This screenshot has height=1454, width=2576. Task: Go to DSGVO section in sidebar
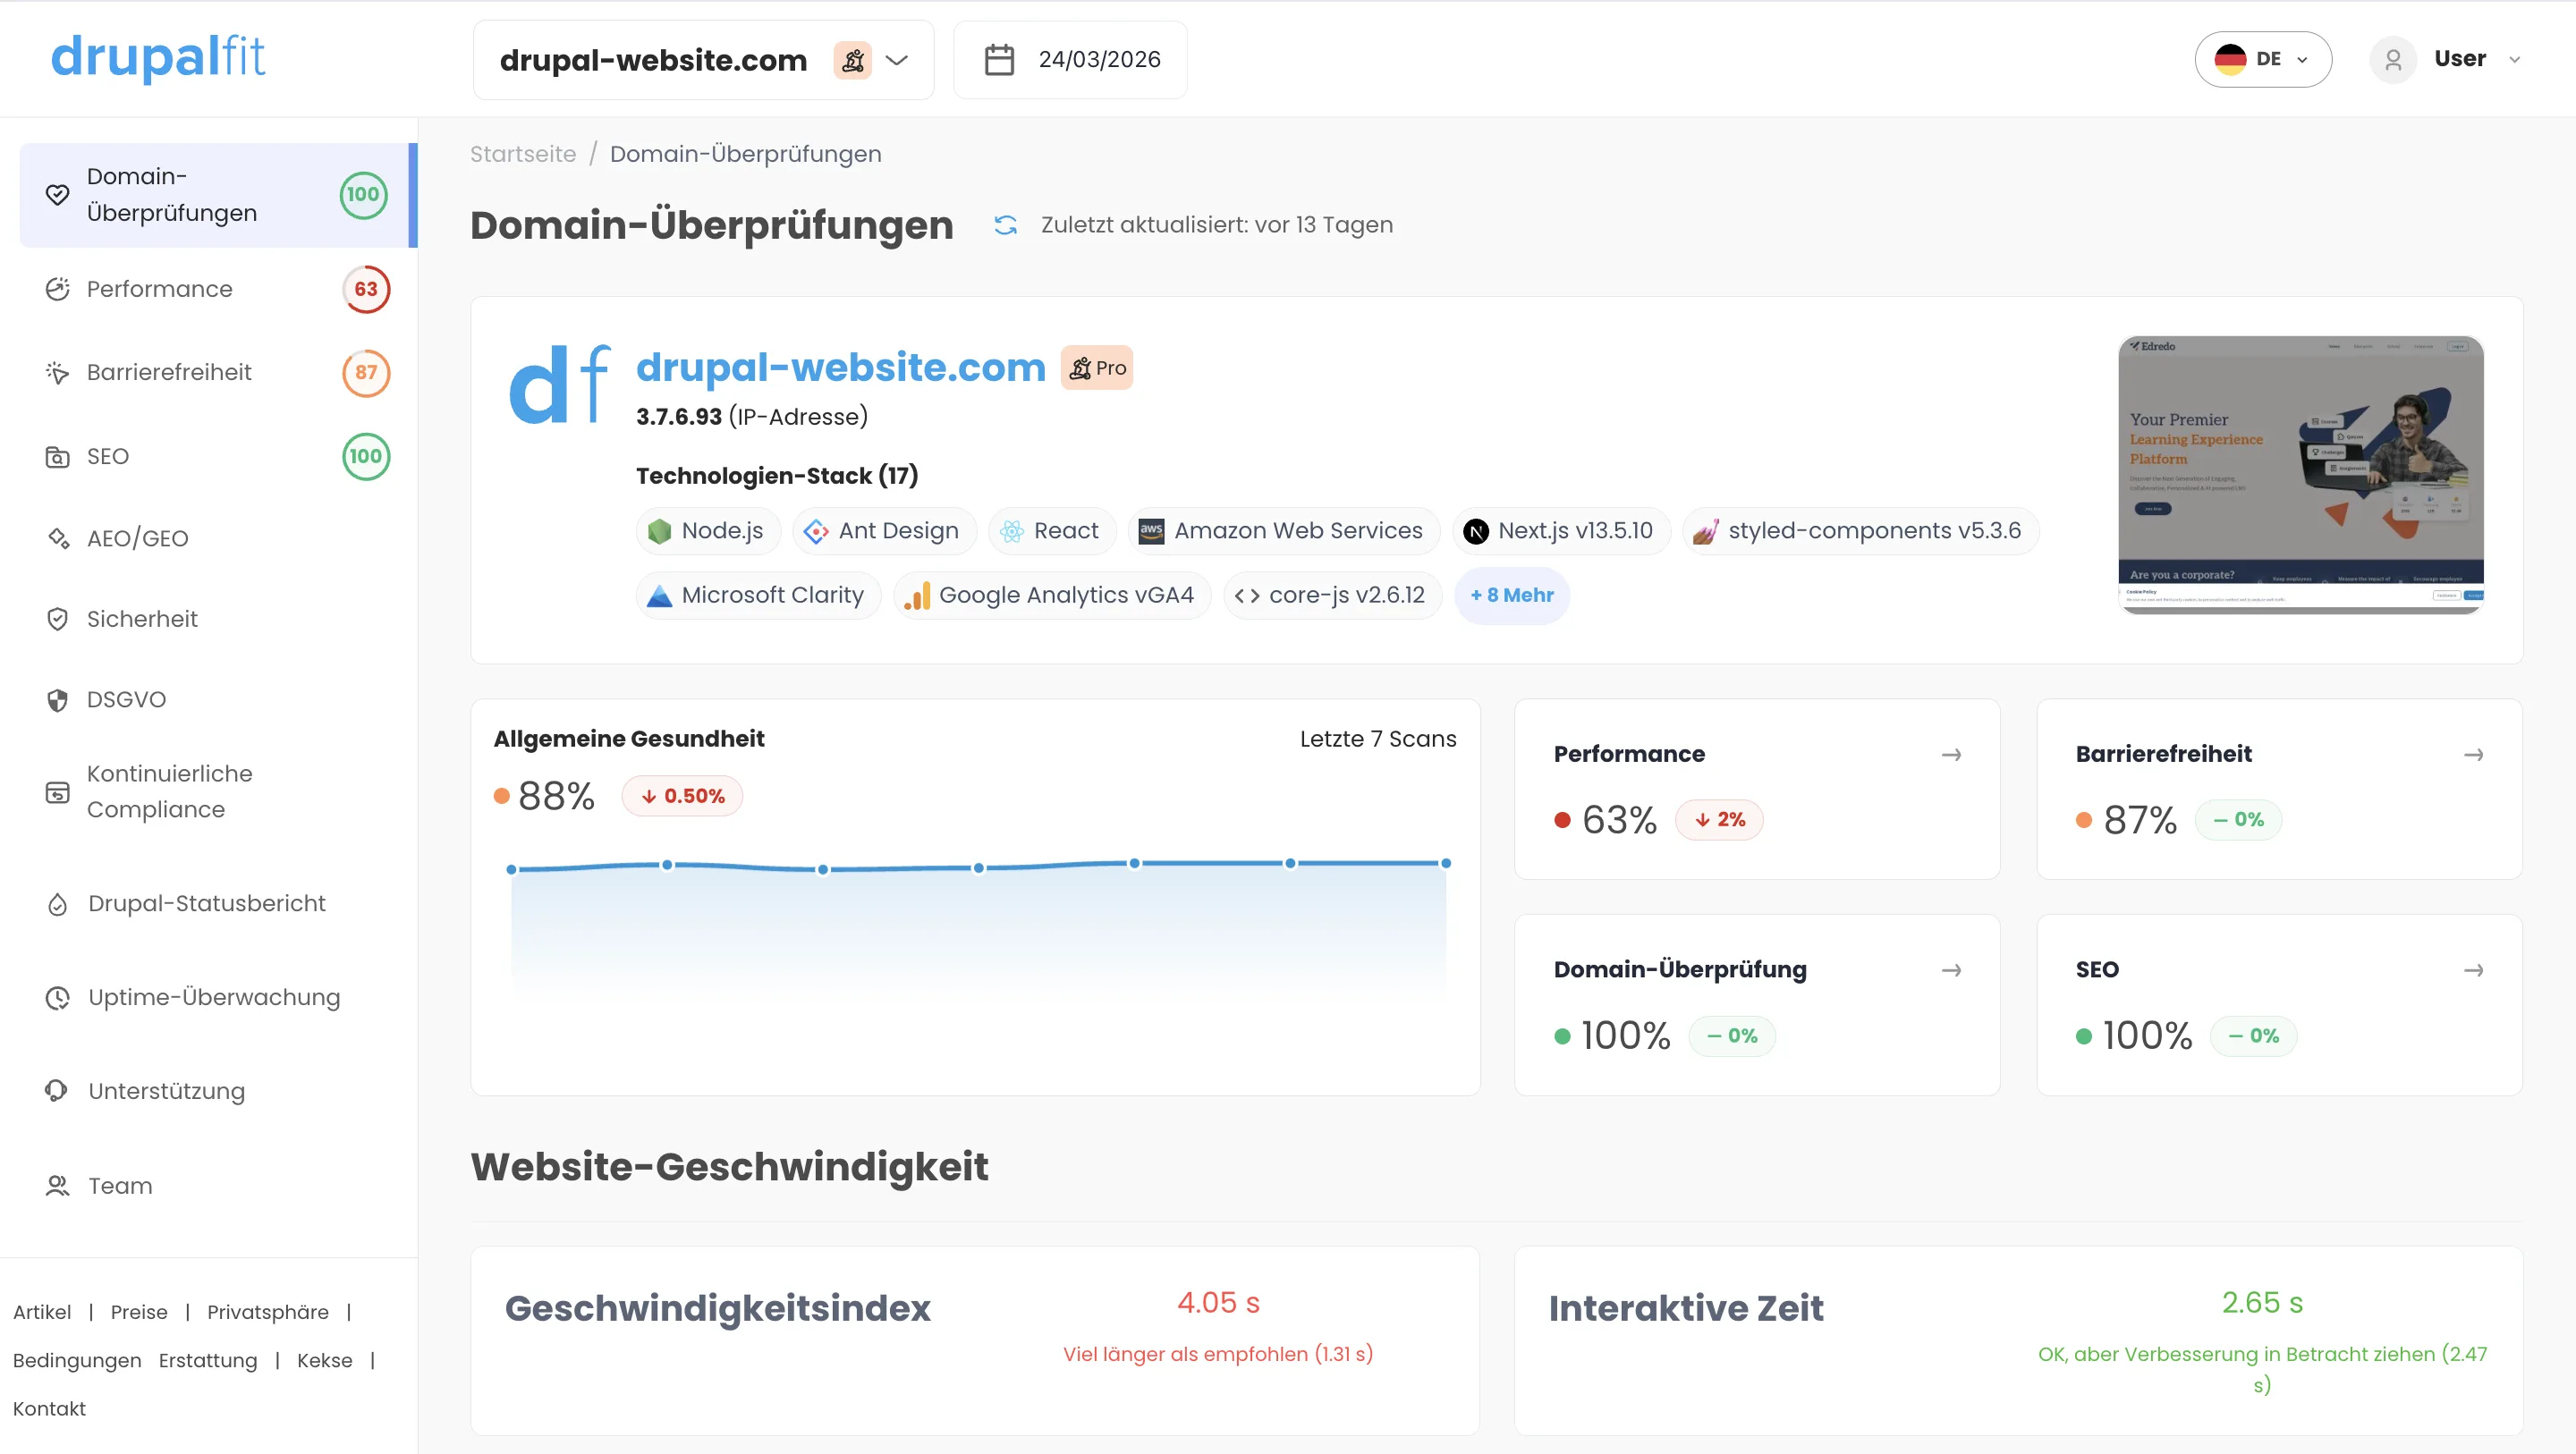click(x=126, y=699)
